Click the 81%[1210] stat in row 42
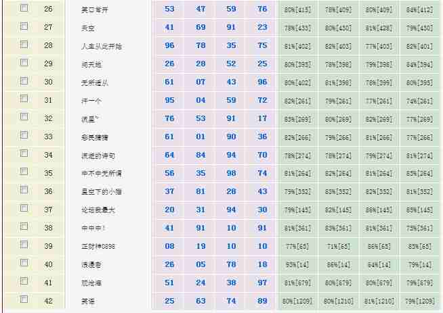Image resolution: width=443 pixels, height=313 pixels. point(379,301)
